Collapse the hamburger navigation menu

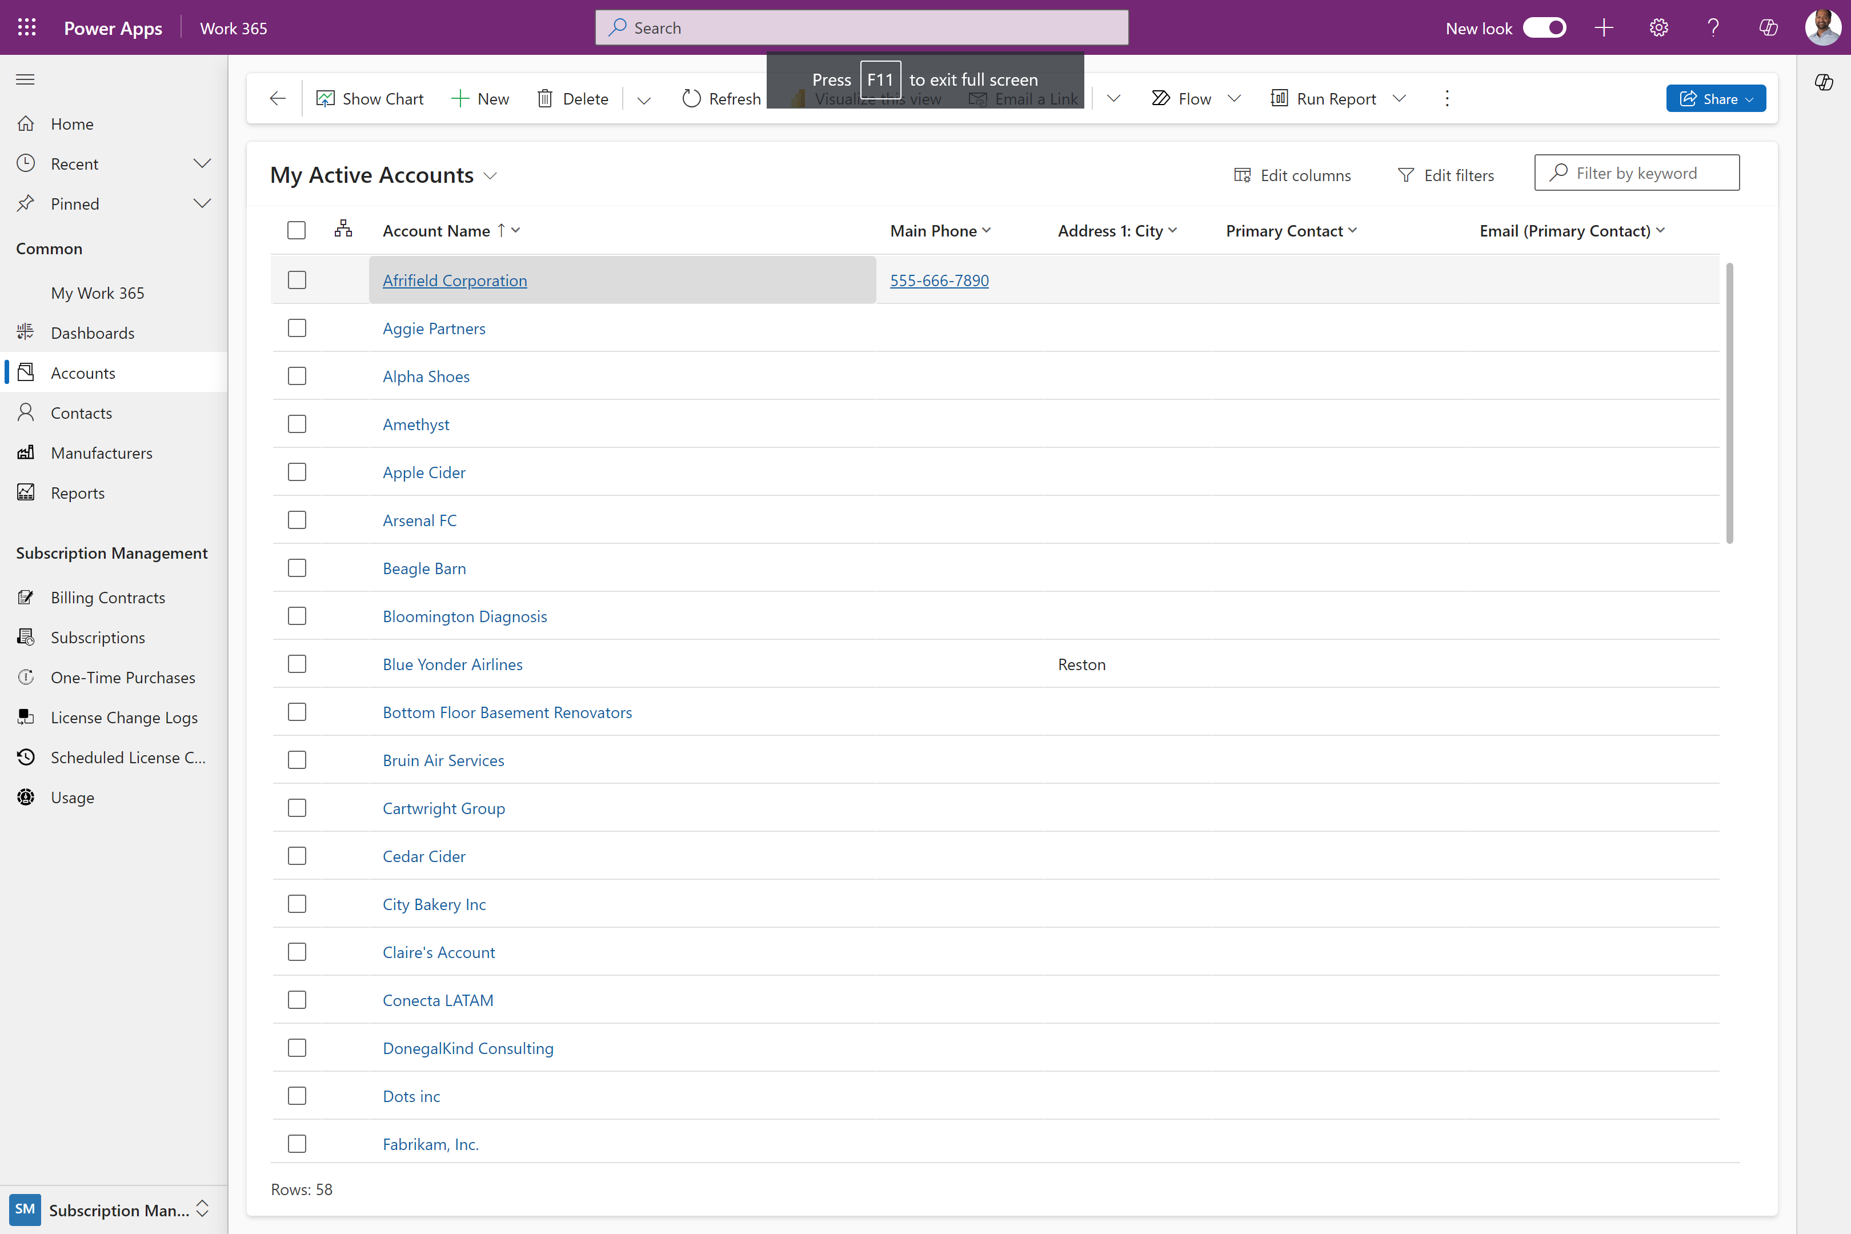point(25,79)
